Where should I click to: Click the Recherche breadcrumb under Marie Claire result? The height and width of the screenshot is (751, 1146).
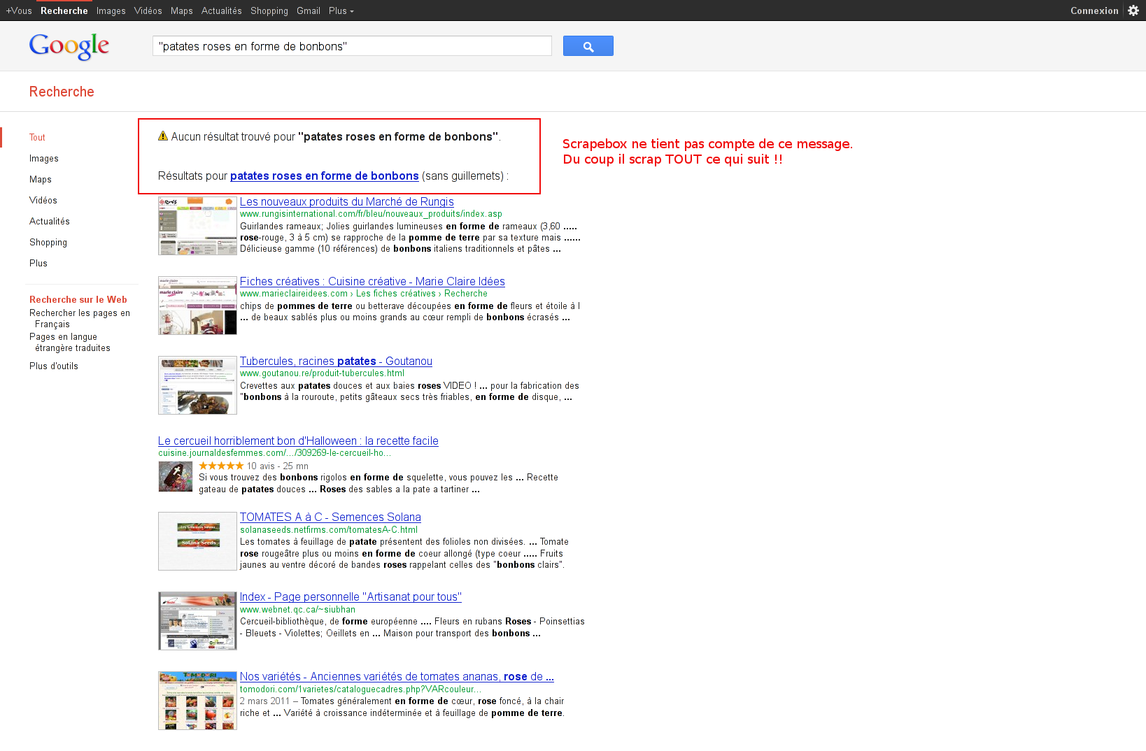pos(466,294)
